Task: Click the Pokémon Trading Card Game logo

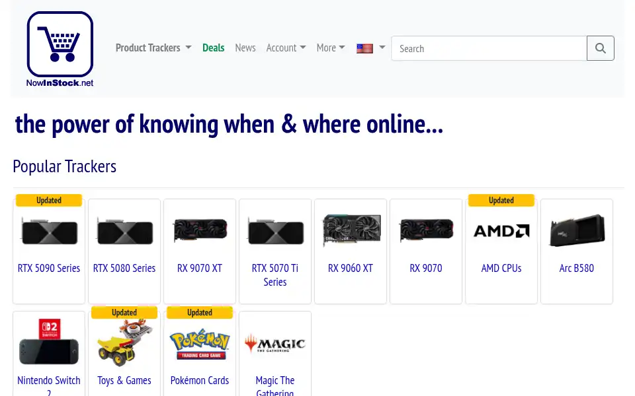Action: [x=200, y=345]
